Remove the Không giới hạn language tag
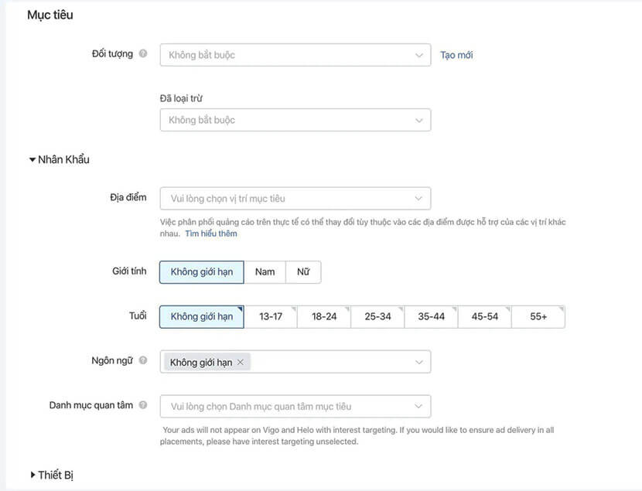 [241, 362]
